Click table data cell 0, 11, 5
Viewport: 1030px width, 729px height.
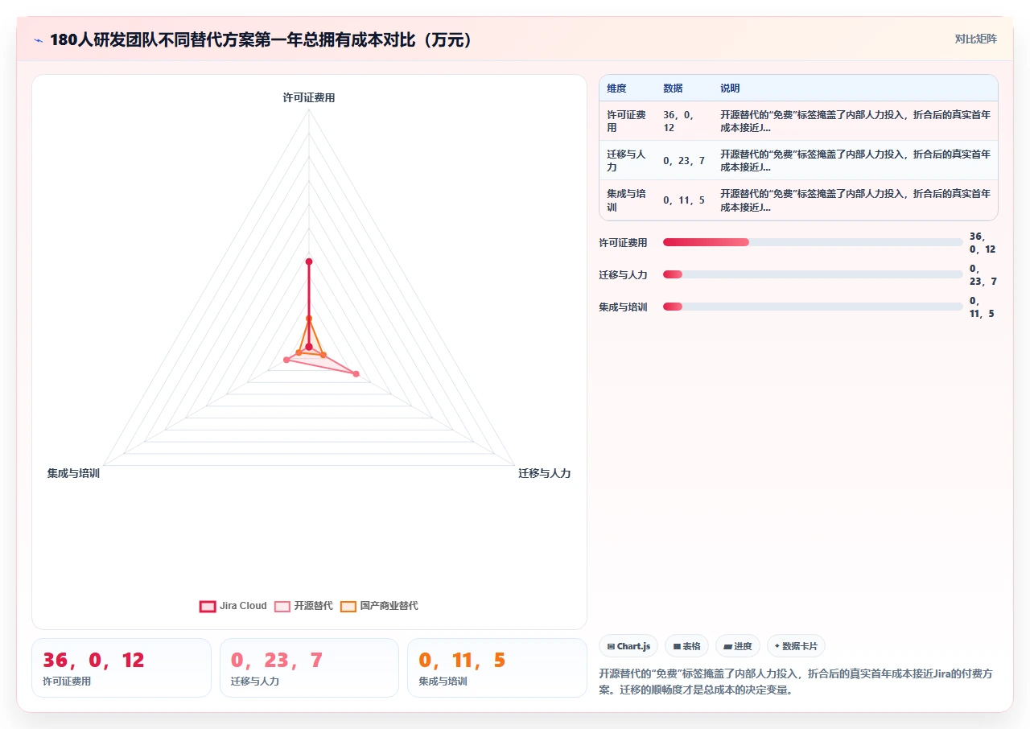point(684,200)
